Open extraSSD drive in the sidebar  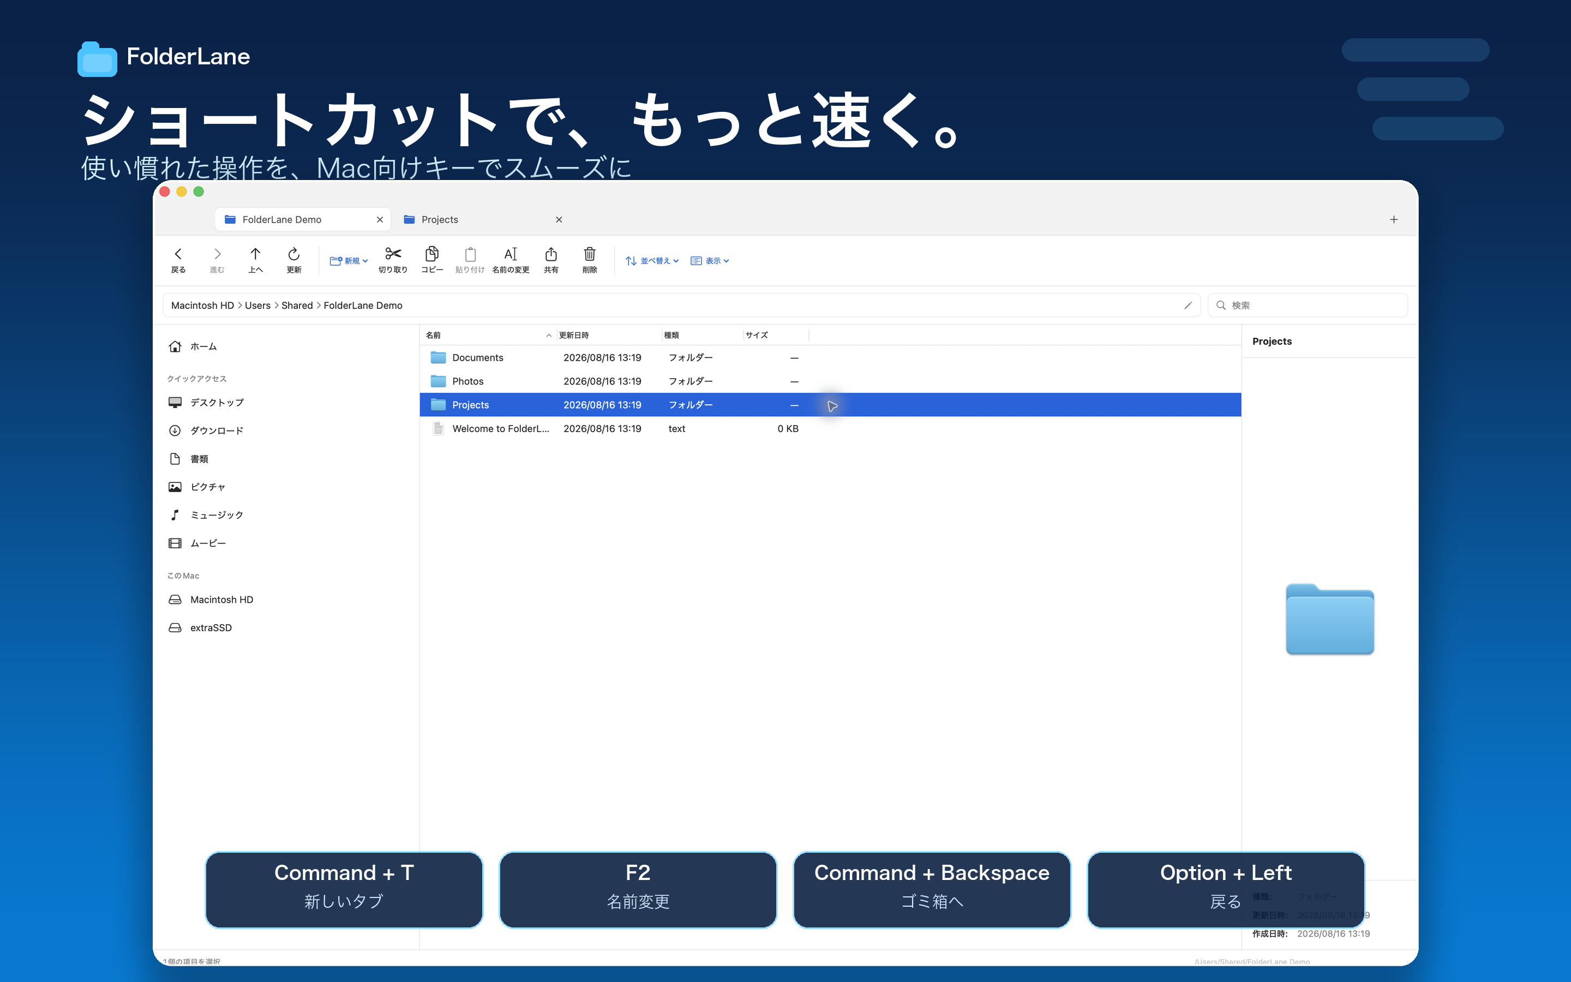200,627
